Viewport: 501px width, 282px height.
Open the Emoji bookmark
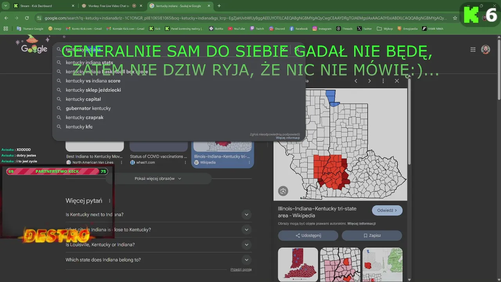[55, 29]
